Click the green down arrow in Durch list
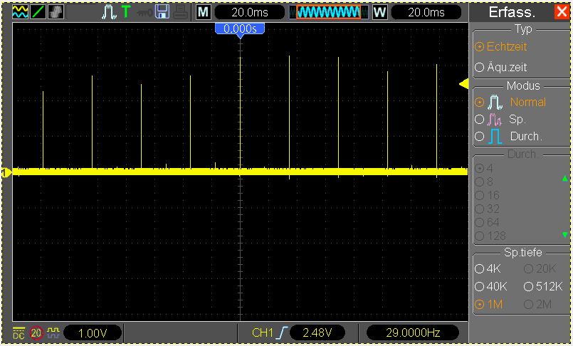Viewport: 573px width, 346px height. tap(565, 234)
